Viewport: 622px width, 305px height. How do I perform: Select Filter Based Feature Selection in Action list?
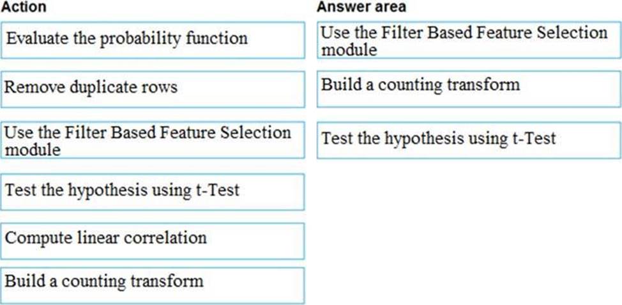click(x=152, y=140)
